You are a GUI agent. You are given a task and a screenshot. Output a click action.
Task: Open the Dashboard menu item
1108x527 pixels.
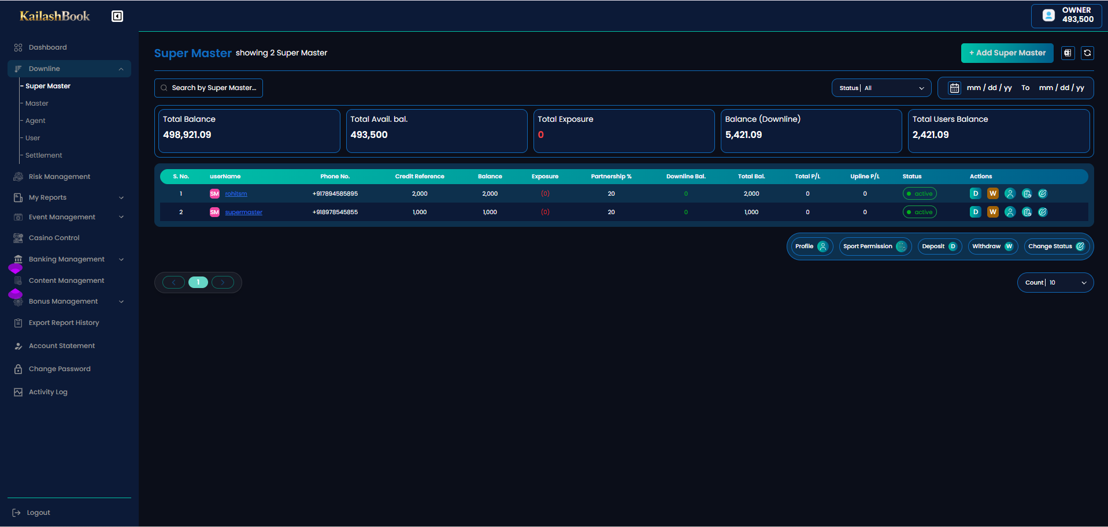coord(47,47)
